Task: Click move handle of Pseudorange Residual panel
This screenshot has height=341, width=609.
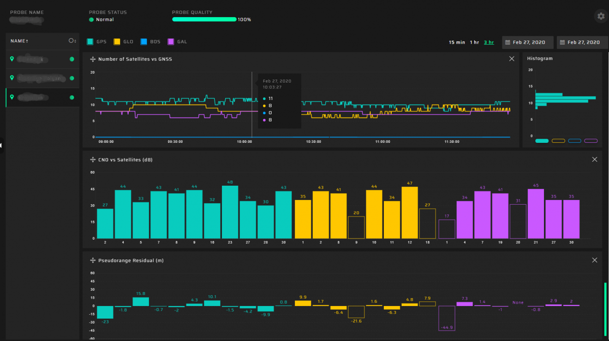Action: 93,260
